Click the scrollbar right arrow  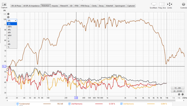pyautogui.click(x=184, y=100)
